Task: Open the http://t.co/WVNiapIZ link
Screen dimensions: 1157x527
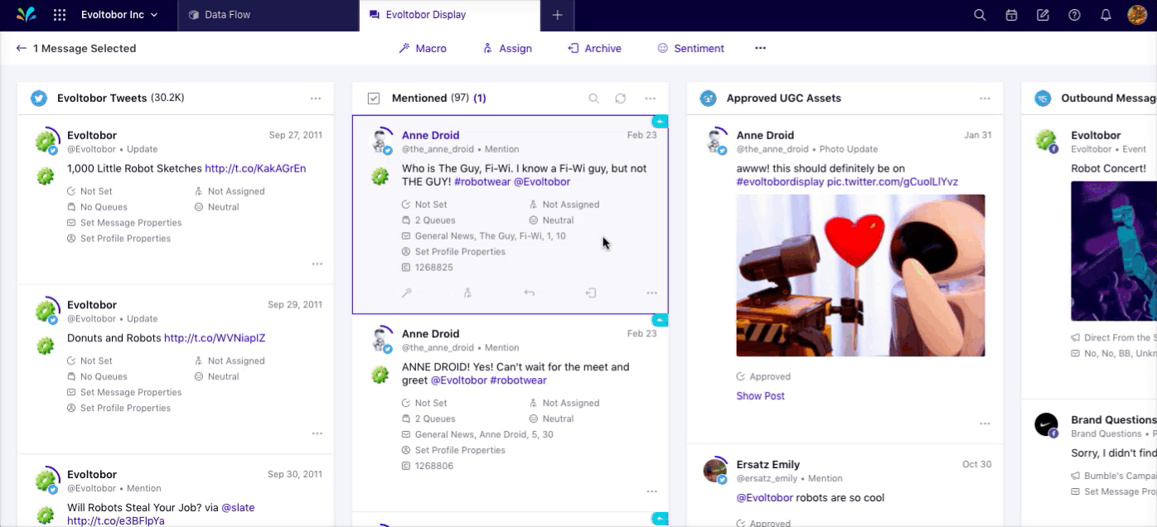Action: coord(215,338)
